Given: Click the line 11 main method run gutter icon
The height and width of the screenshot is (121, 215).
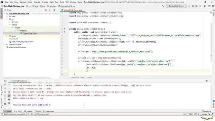Looking at the screenshot, I should [65, 32].
